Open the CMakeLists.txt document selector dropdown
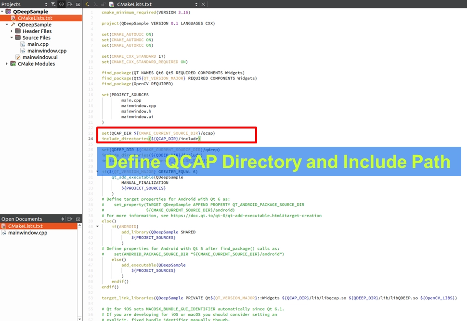This screenshot has width=467, height=321. coord(196,4)
